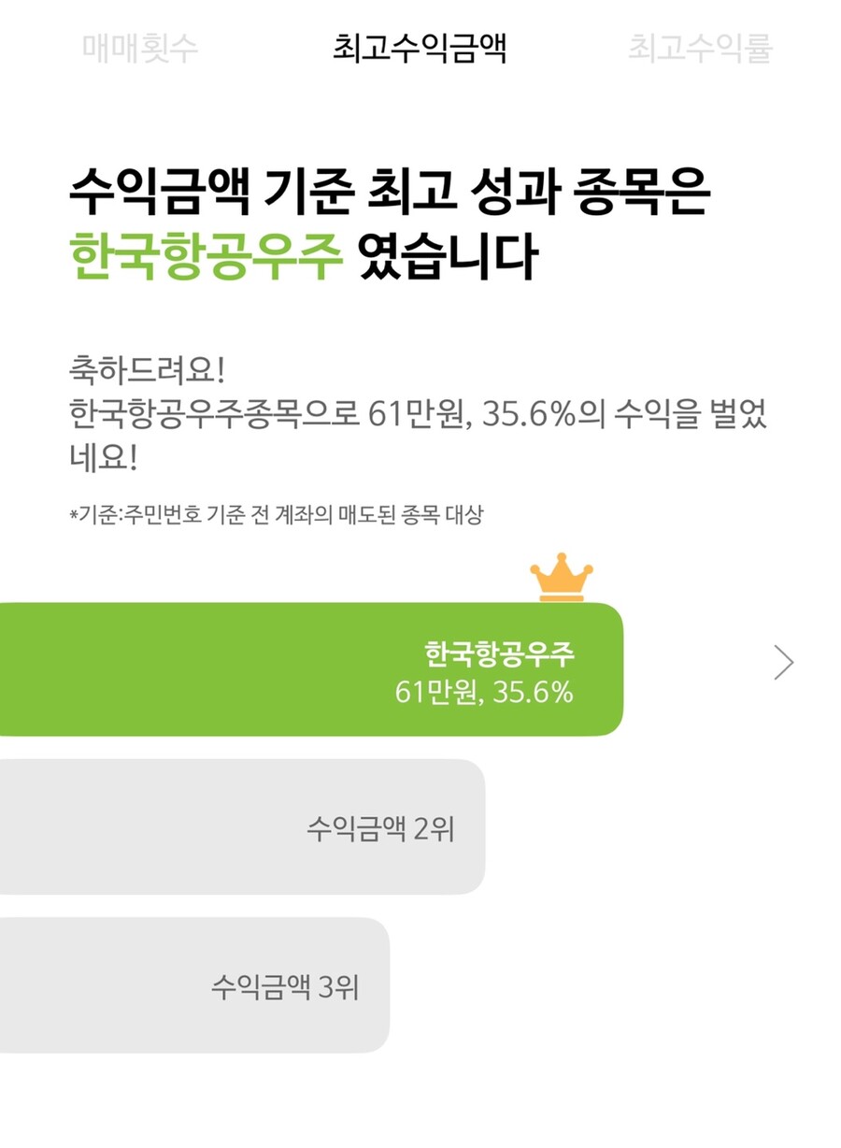Click the 수익금액 기준 최고 성과 종목은 heading
This screenshot has width=841, height=1148.
(391, 194)
